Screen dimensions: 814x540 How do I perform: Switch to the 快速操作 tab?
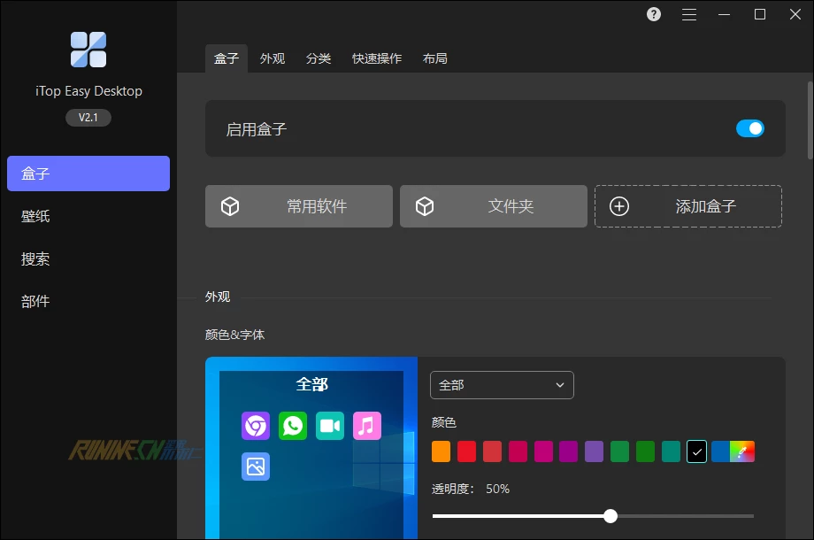point(377,58)
